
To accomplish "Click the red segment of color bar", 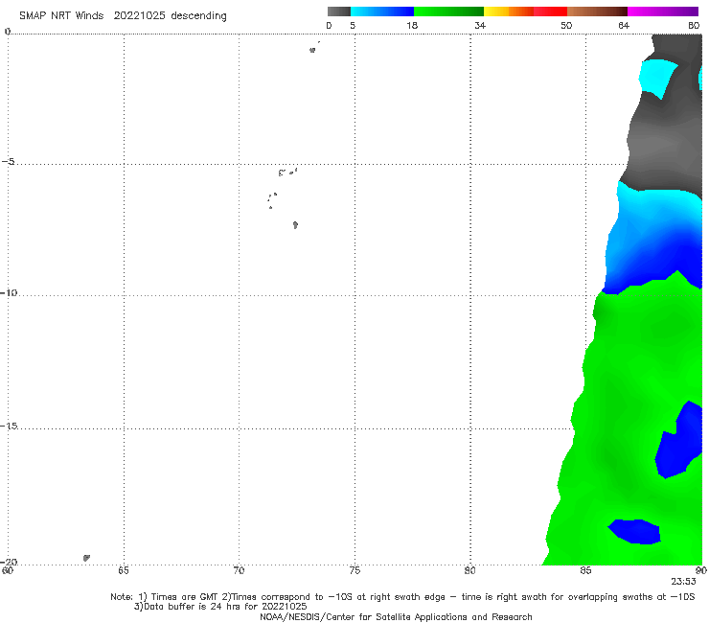I will click(550, 12).
